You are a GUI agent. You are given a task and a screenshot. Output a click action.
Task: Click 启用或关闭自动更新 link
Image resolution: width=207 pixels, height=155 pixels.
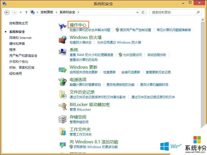point(84,72)
